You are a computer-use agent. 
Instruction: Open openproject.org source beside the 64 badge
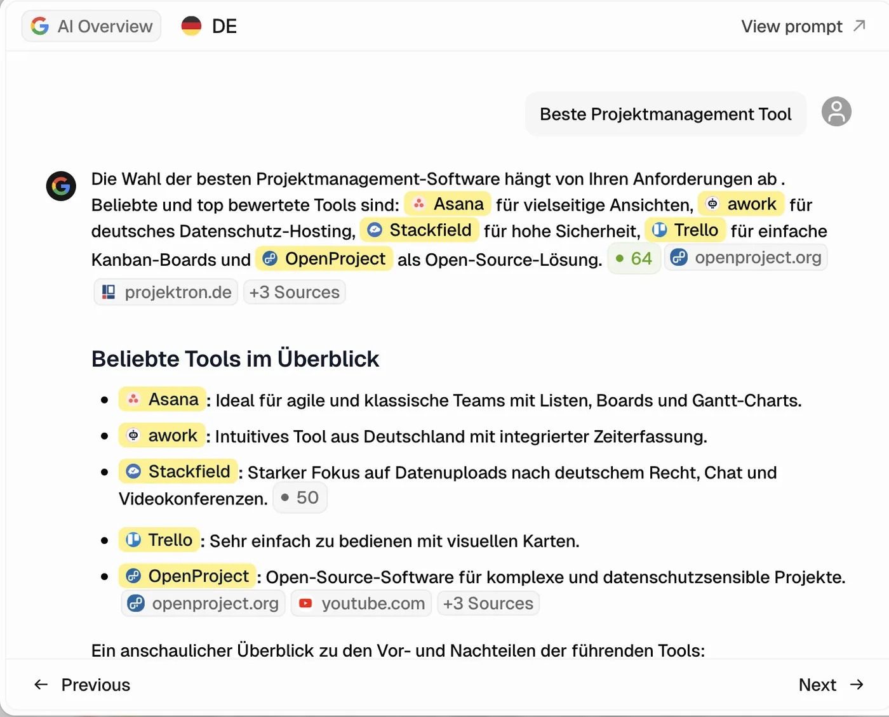pyautogui.click(x=746, y=258)
